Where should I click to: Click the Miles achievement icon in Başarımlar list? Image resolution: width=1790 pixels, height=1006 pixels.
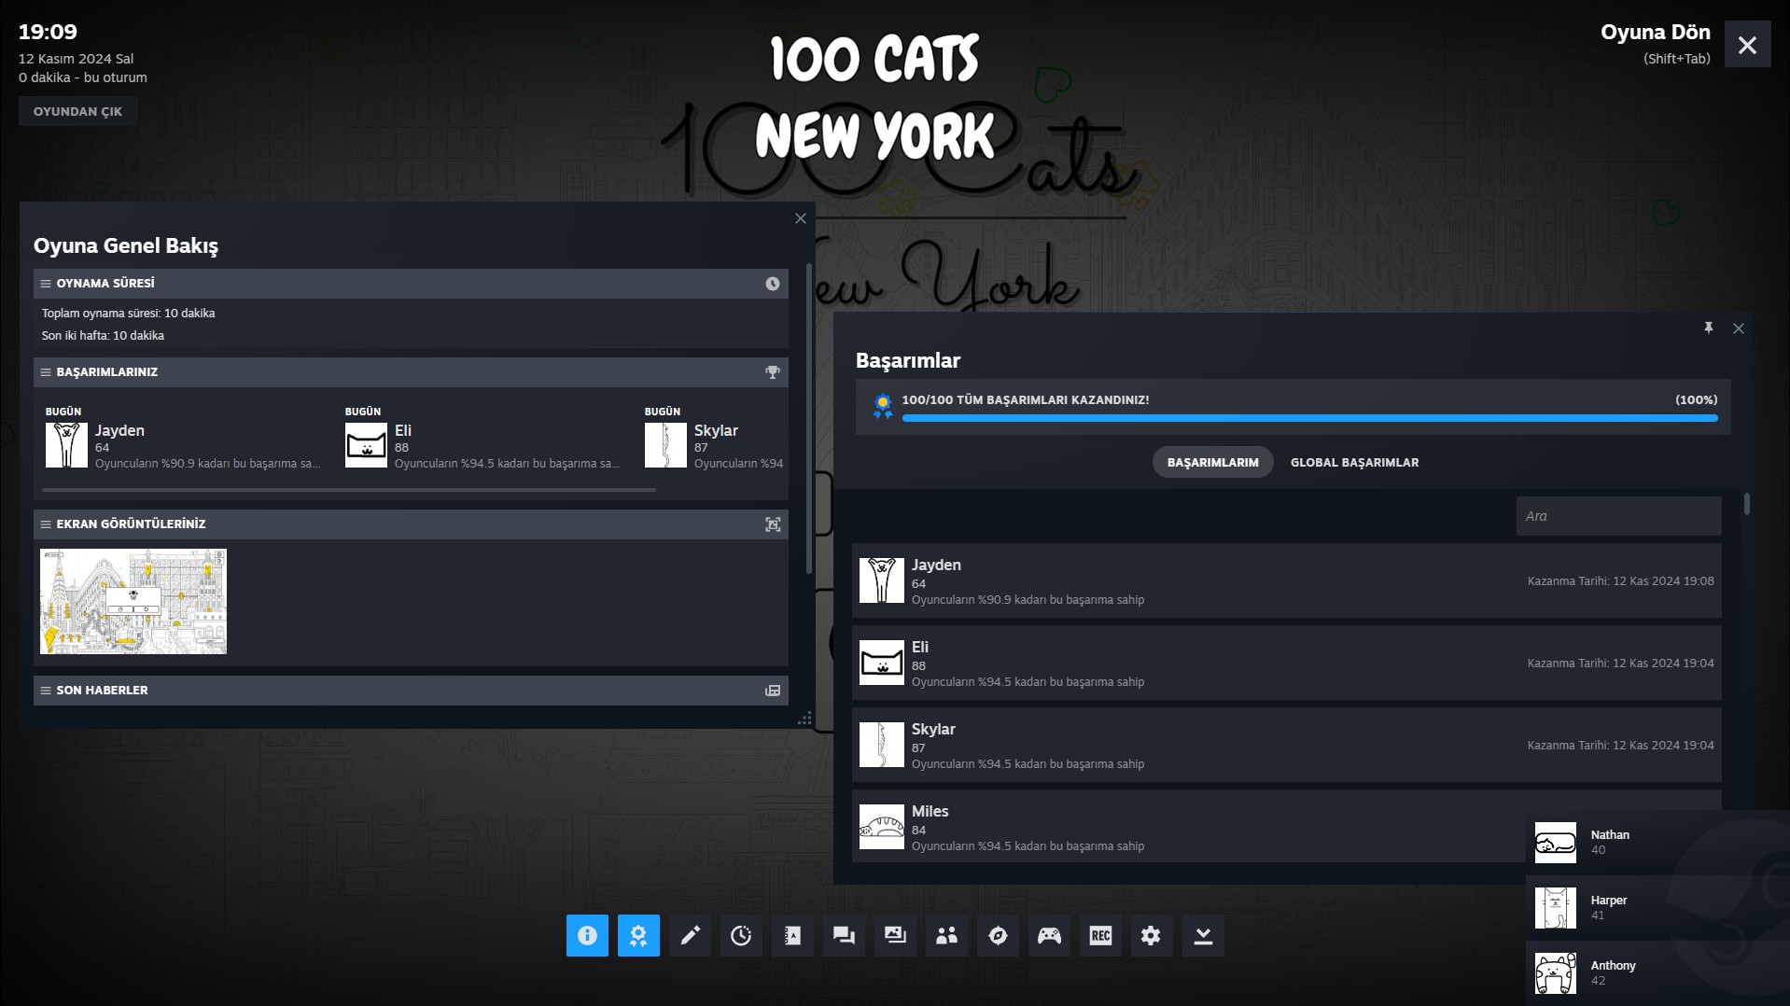tap(882, 827)
